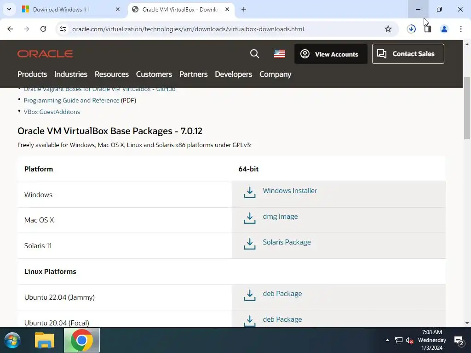This screenshot has width=471, height=353.
Task: Open the Chrome profile icon
Action: click(444, 29)
